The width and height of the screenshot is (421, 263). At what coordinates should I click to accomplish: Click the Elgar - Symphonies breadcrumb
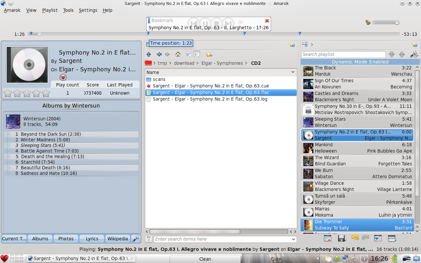coord(222,63)
